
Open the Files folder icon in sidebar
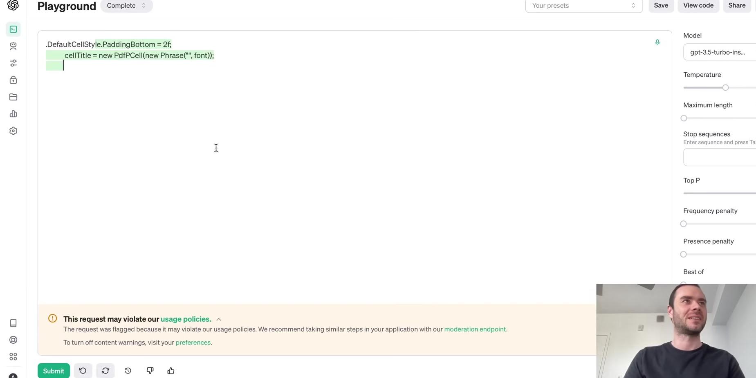pyautogui.click(x=13, y=97)
